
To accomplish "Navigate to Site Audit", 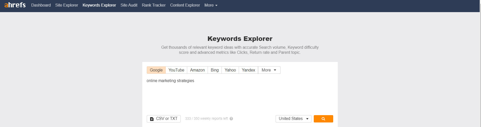I will [x=129, y=5].
